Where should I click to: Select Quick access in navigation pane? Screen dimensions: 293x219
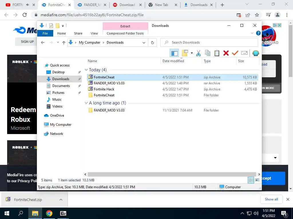60,65
